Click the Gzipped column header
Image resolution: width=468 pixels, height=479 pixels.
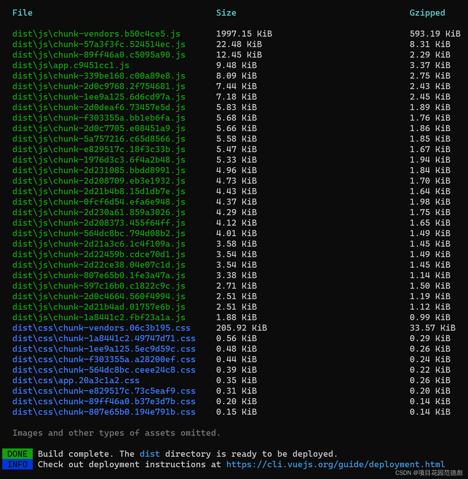(427, 13)
